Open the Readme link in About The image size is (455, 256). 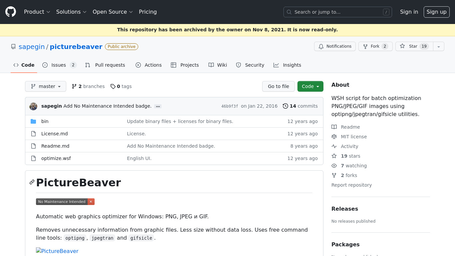[346, 127]
